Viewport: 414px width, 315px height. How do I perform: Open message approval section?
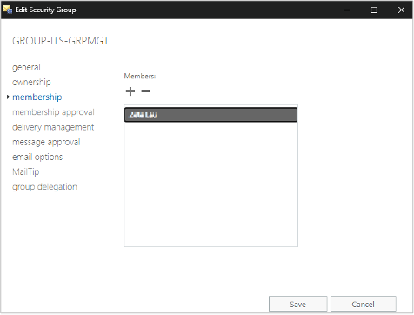pos(46,142)
